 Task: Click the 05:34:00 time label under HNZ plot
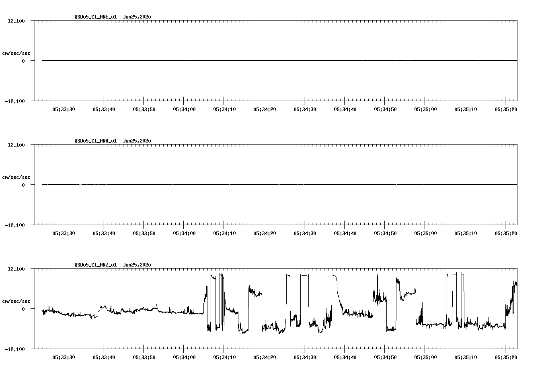coord(184,358)
